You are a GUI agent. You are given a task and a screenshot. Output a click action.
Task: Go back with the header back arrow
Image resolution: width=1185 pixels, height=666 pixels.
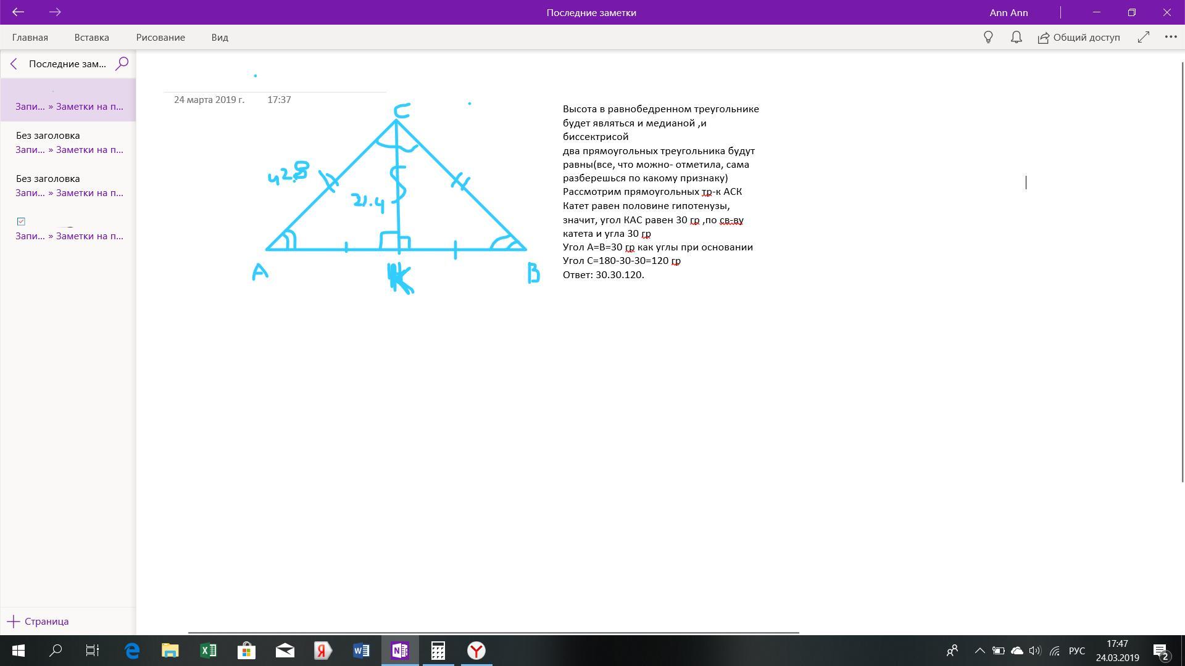tap(18, 12)
